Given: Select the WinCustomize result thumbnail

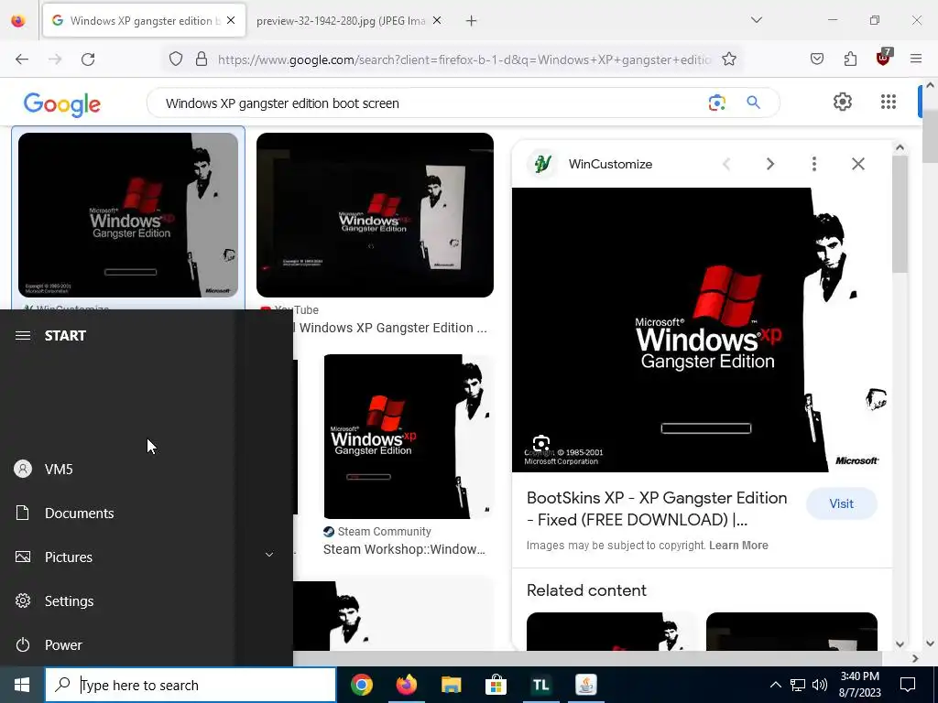Looking at the screenshot, I should (x=128, y=214).
